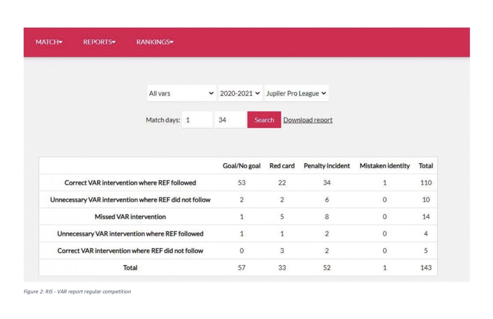Click the Search button

pos(264,120)
